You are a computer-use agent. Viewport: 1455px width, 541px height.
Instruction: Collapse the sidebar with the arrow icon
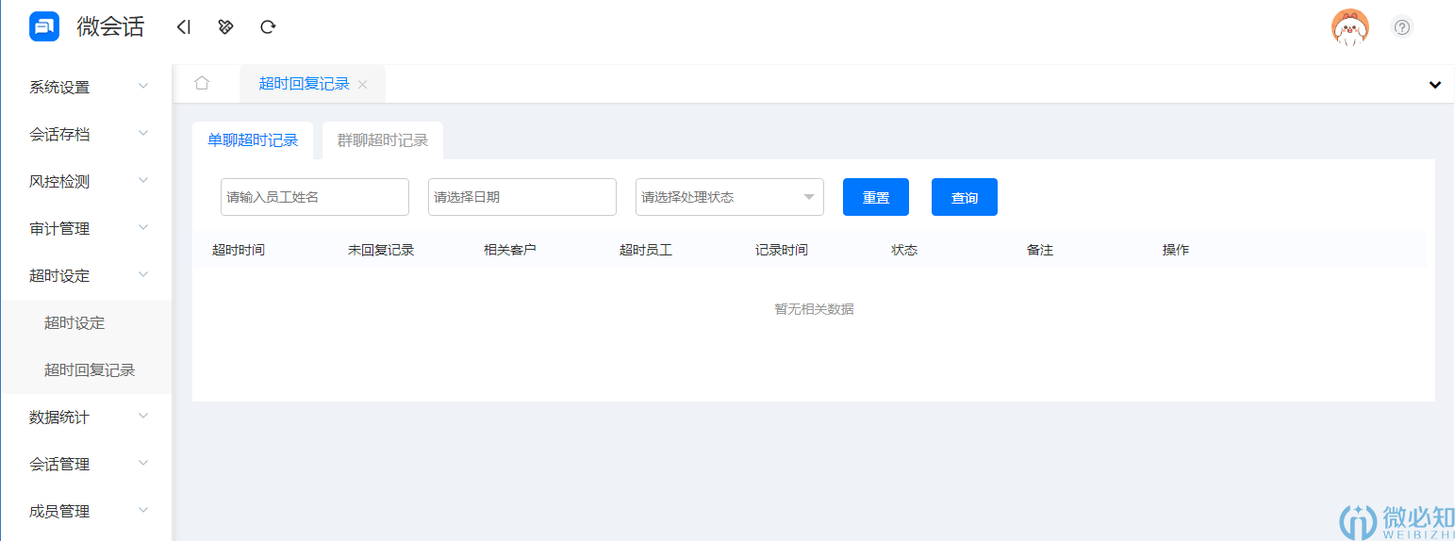tap(184, 27)
